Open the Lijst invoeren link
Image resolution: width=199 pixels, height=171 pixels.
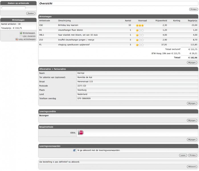(x=29, y=36)
